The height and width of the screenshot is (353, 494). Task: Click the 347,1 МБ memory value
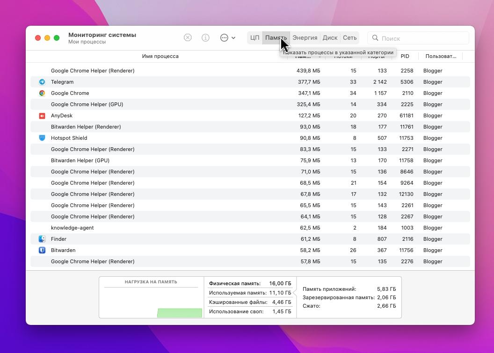(x=309, y=93)
